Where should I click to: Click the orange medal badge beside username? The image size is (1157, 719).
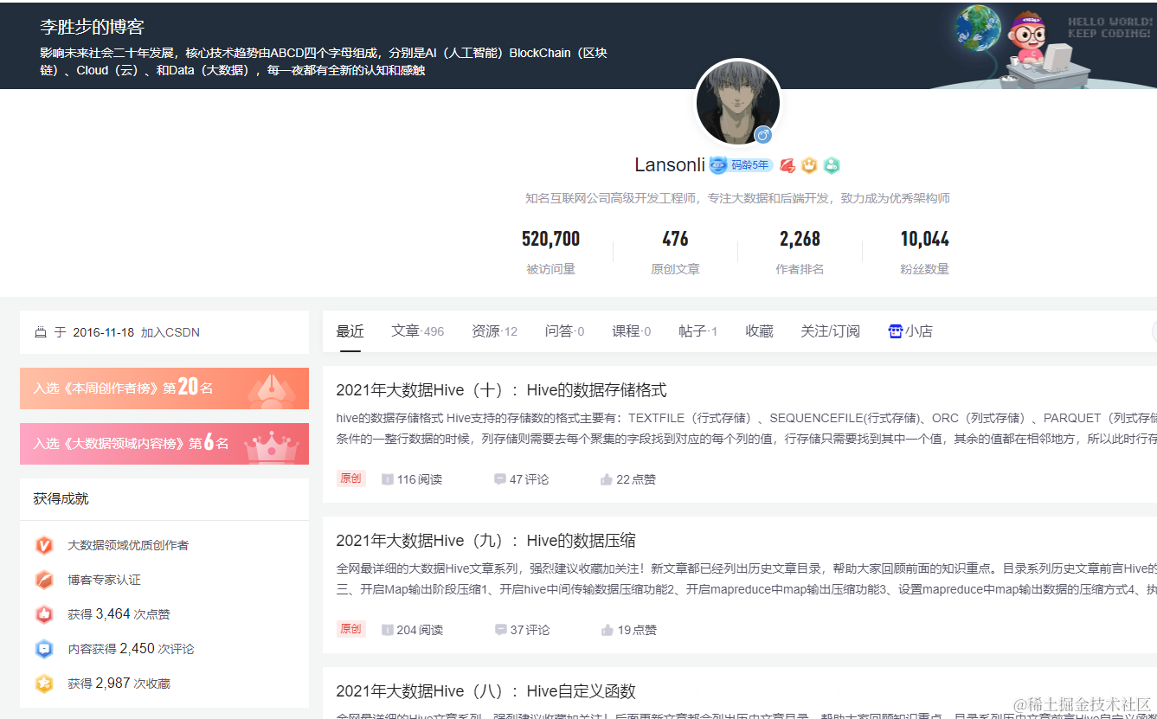(809, 165)
